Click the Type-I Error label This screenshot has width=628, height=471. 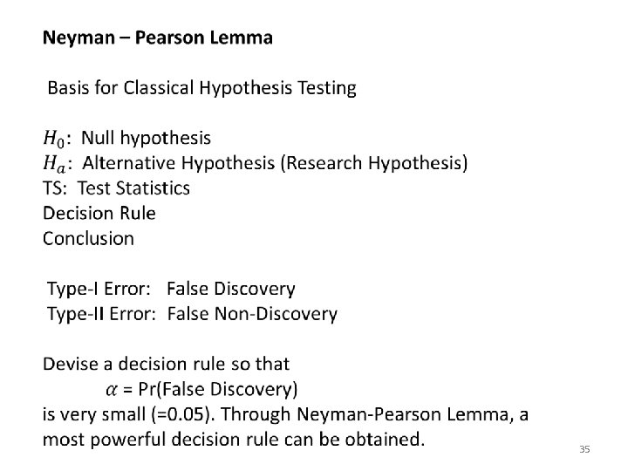tap(99, 290)
